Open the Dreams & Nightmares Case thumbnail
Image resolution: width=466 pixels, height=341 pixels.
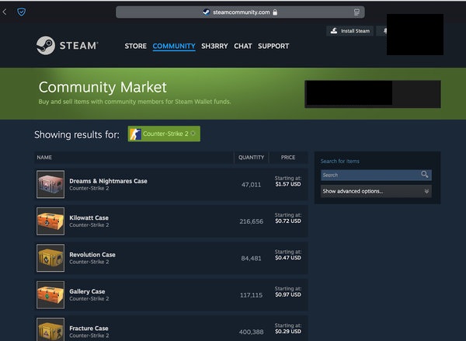[x=50, y=184]
